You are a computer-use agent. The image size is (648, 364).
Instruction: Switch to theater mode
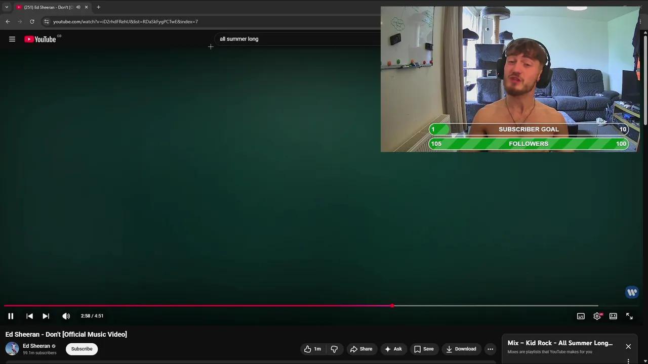[x=613, y=316]
